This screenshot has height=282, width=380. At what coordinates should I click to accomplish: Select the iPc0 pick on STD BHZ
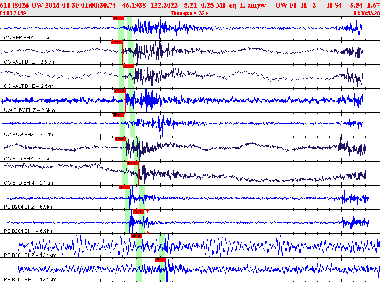click(x=120, y=139)
